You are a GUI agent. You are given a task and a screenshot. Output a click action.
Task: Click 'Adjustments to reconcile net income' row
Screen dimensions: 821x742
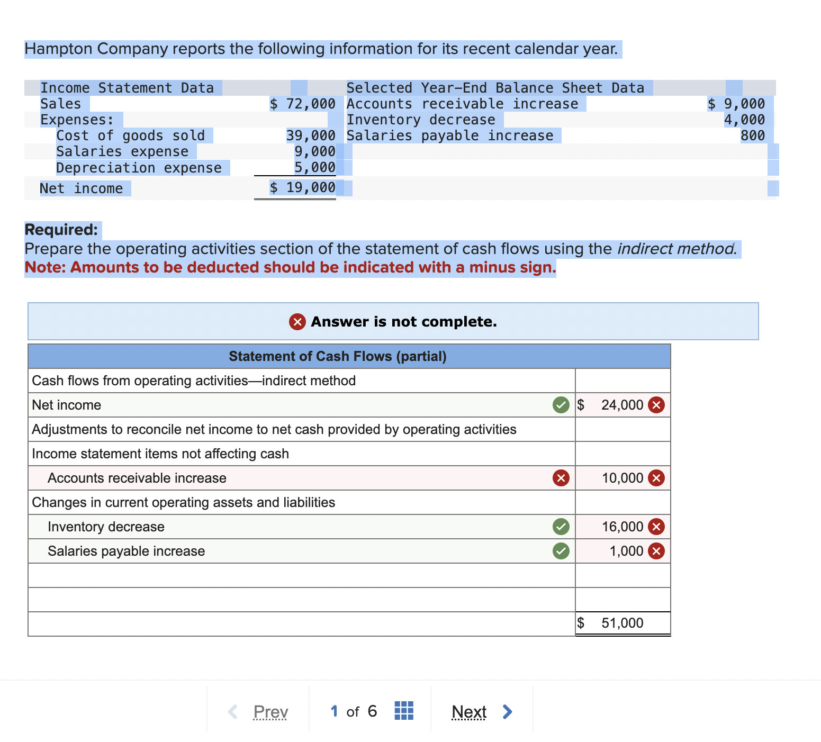302,429
